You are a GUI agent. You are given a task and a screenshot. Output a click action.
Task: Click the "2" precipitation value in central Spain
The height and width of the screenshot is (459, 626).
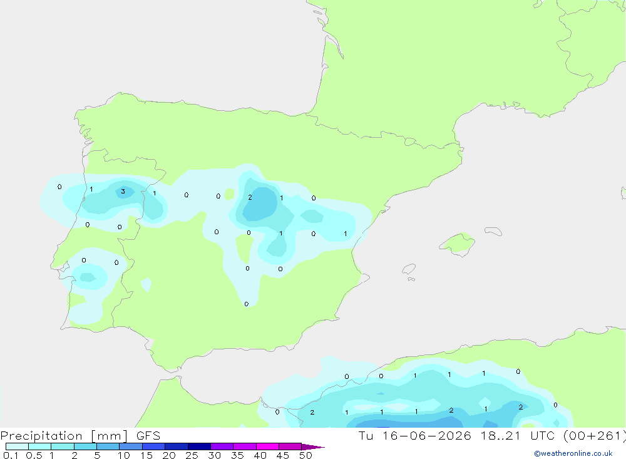tap(250, 197)
